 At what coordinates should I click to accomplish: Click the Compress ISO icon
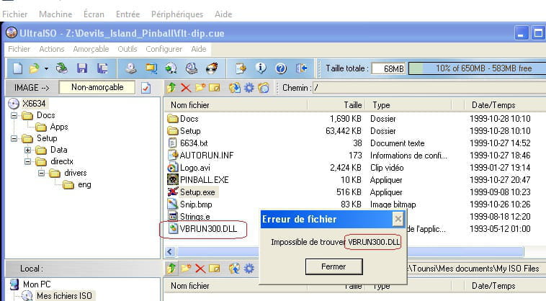tap(151, 68)
